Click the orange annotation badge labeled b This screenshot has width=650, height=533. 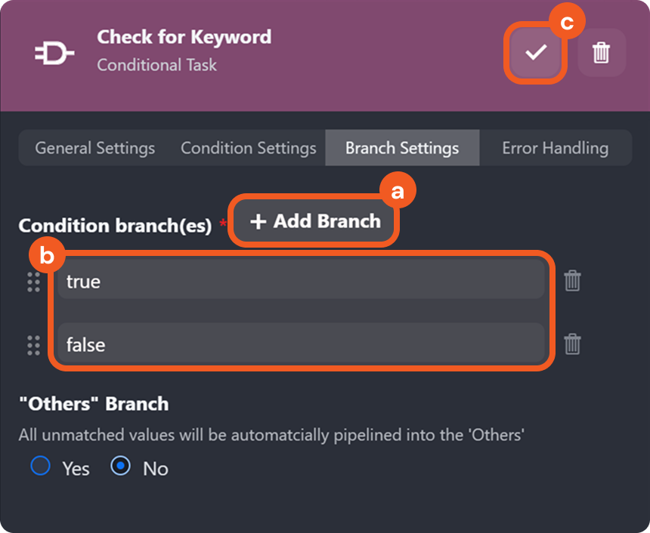[48, 257]
